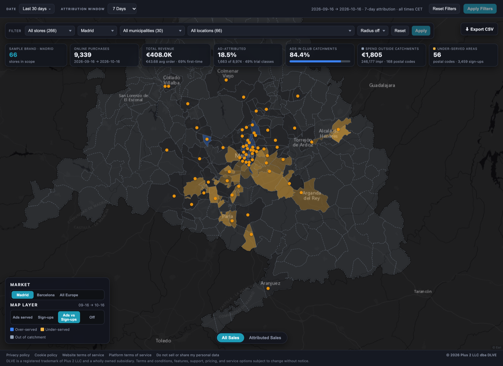Switch to the Attributed Sales tab

pos(265,338)
